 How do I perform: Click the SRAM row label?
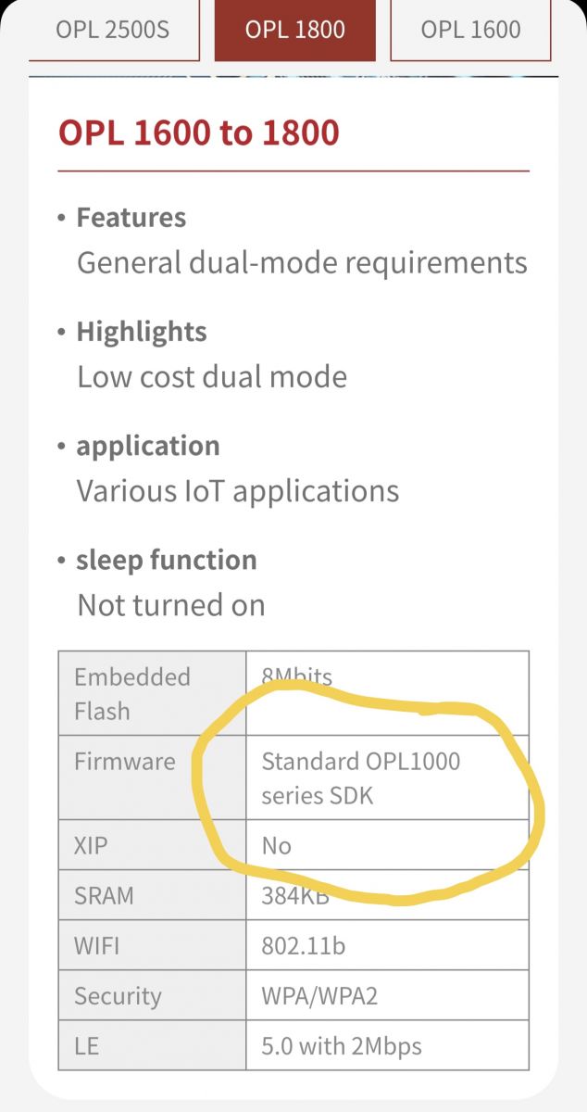coord(153,895)
